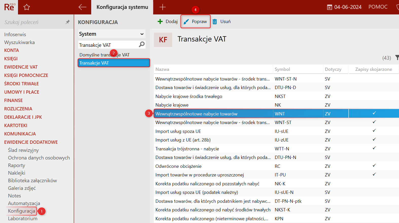Open Infoserwis link

click(15, 34)
